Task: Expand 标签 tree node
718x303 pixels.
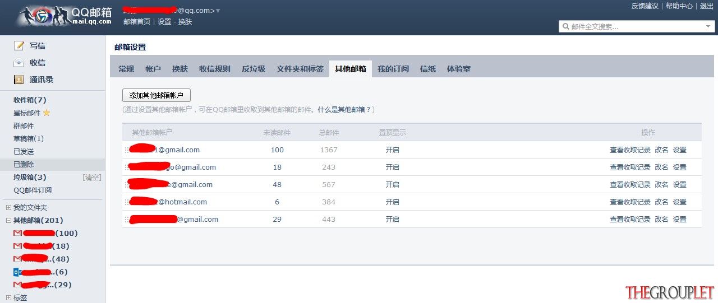Action: 8,298
